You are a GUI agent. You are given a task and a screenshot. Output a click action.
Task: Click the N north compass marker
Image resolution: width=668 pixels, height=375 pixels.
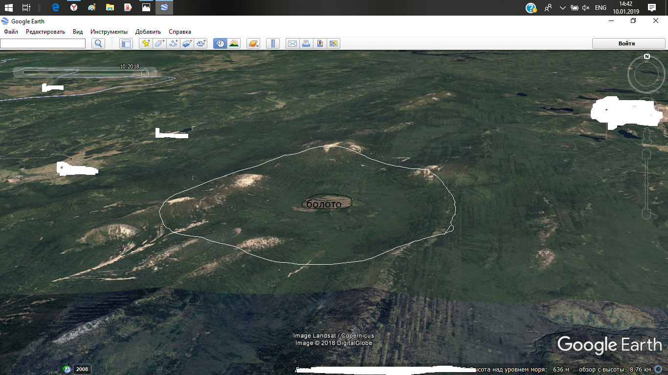point(647,56)
